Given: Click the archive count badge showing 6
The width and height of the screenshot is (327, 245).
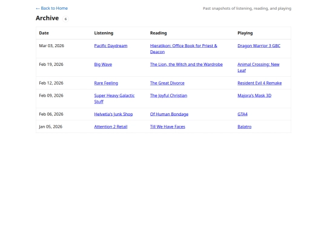Looking at the screenshot, I should (65, 19).
